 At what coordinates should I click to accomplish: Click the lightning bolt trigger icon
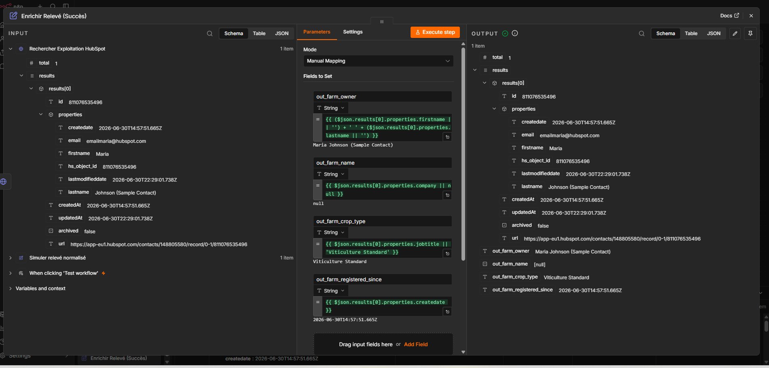(103, 273)
